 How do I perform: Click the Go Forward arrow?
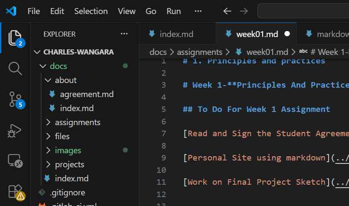pyautogui.click(x=244, y=11)
